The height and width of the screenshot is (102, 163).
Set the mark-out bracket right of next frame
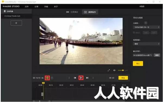(93, 78)
